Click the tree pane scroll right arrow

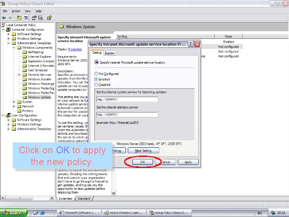tap(52, 198)
